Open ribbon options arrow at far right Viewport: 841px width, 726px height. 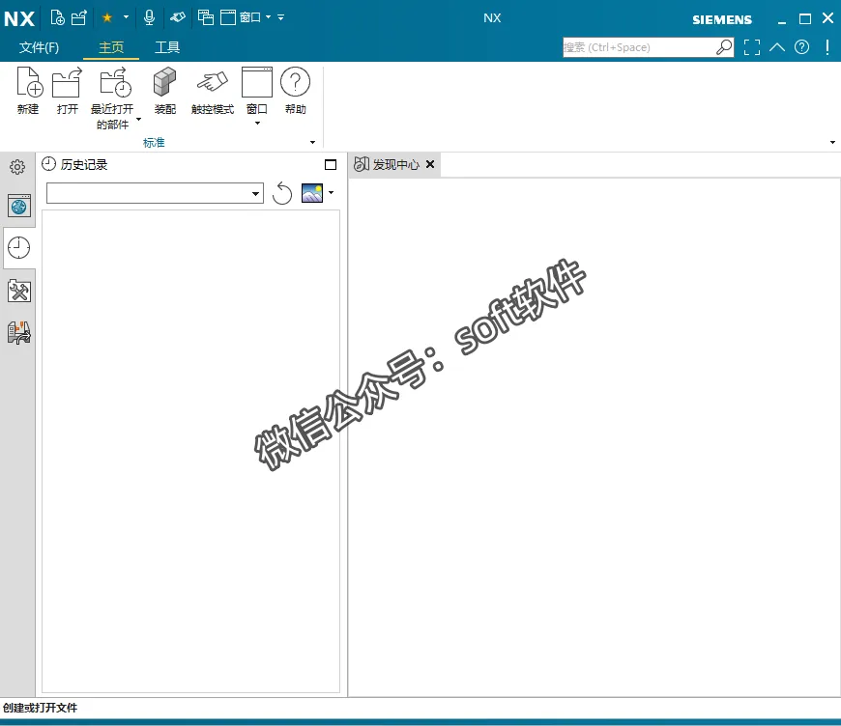tap(832, 143)
